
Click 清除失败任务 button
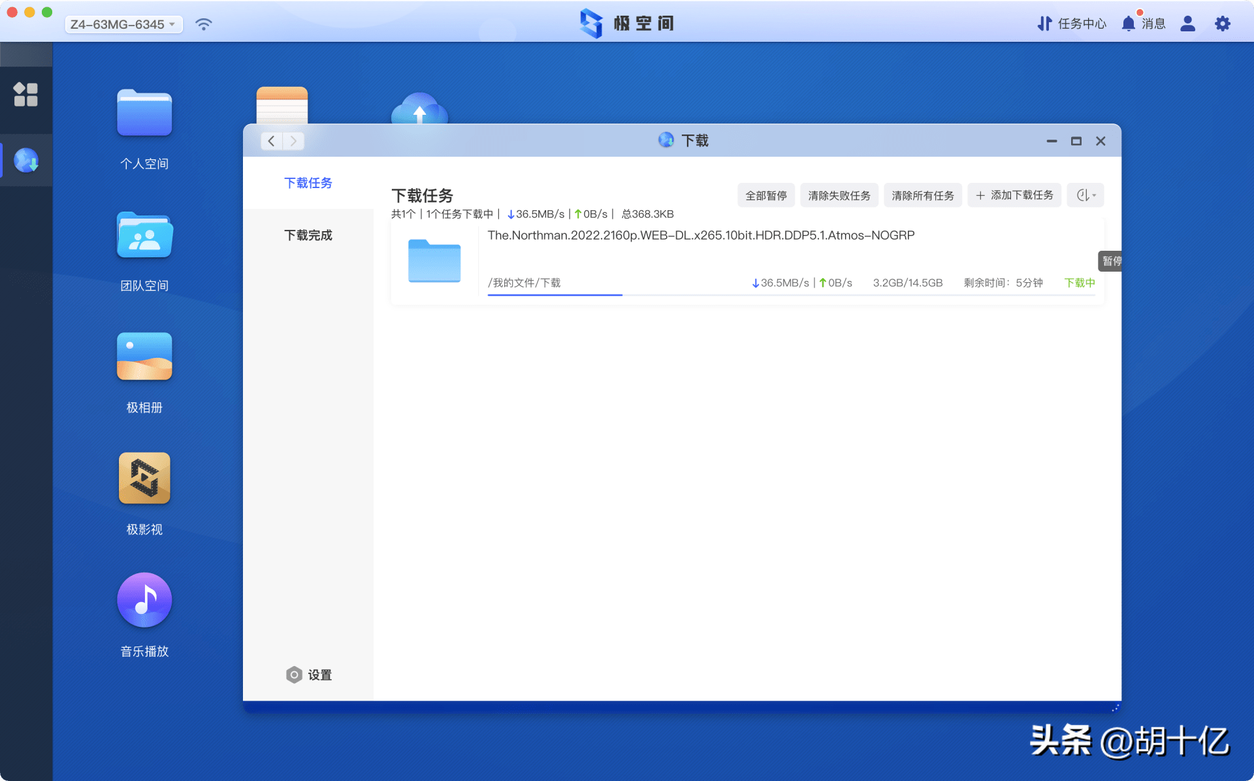[x=839, y=195]
